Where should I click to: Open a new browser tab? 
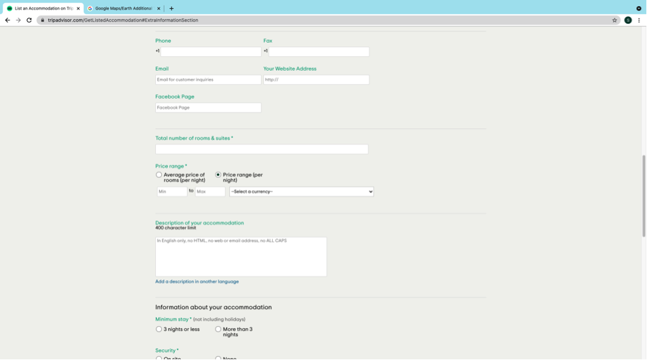(x=171, y=9)
